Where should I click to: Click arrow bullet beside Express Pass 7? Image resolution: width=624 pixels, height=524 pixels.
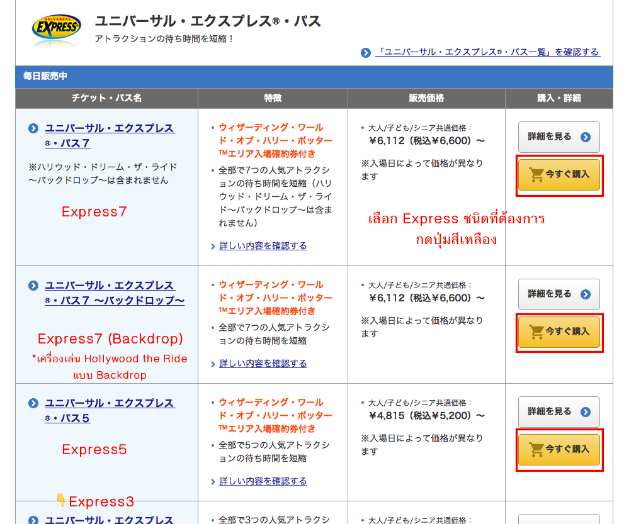(33, 128)
